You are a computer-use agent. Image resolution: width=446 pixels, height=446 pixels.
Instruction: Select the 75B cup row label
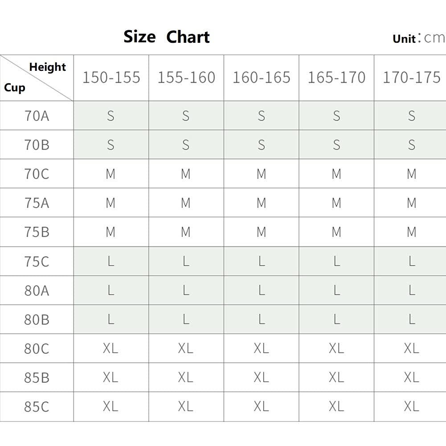[x=37, y=232]
